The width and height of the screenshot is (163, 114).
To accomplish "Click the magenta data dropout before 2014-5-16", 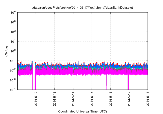I will click(x=107, y=82).
